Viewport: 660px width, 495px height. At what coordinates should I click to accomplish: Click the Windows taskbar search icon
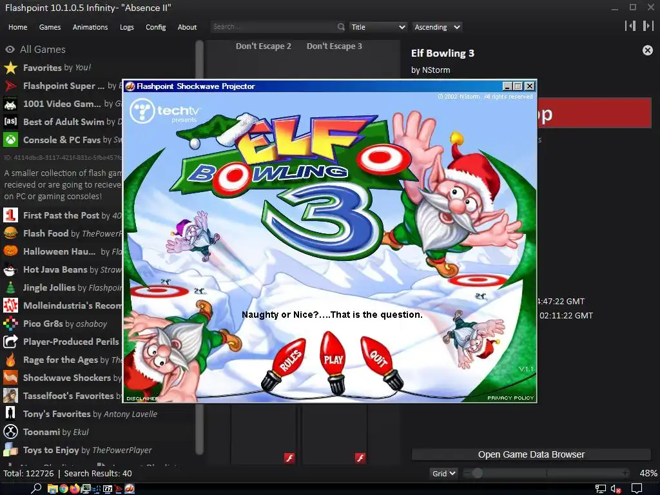[x=36, y=489]
